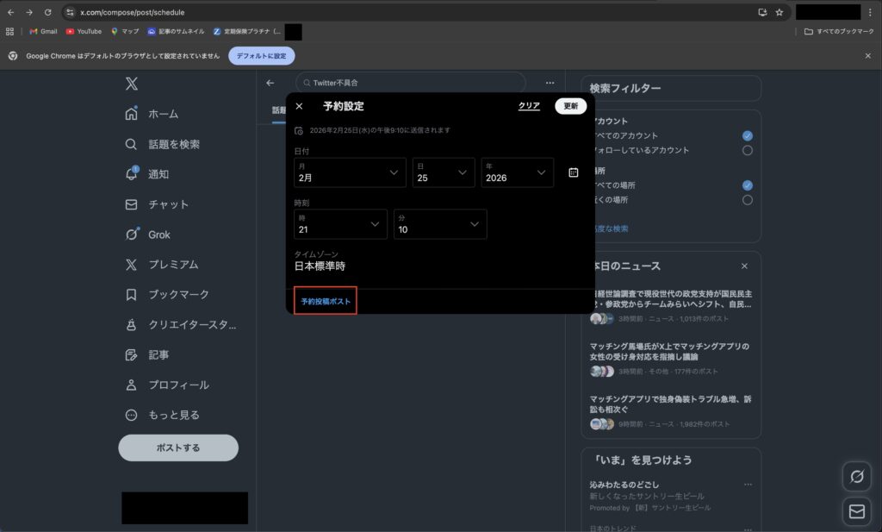This screenshot has width=882, height=532.
Task: Open Notifications via the bell icon
Action: tap(131, 174)
